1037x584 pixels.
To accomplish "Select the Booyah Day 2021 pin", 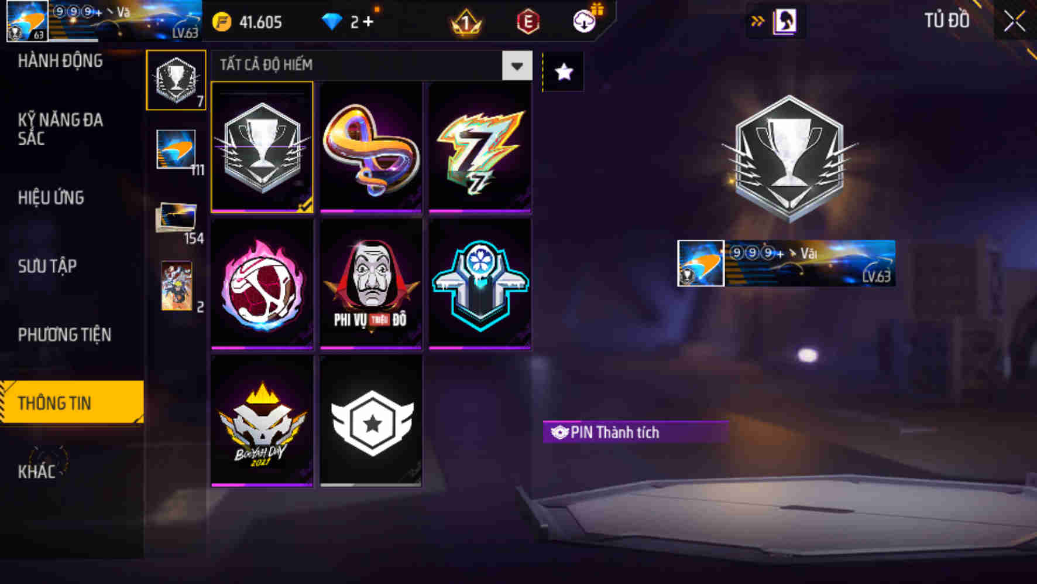I will point(262,422).
